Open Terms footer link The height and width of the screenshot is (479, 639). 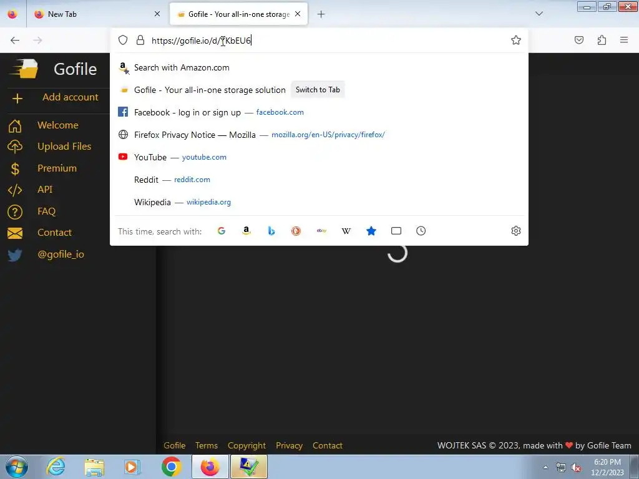pyautogui.click(x=206, y=445)
